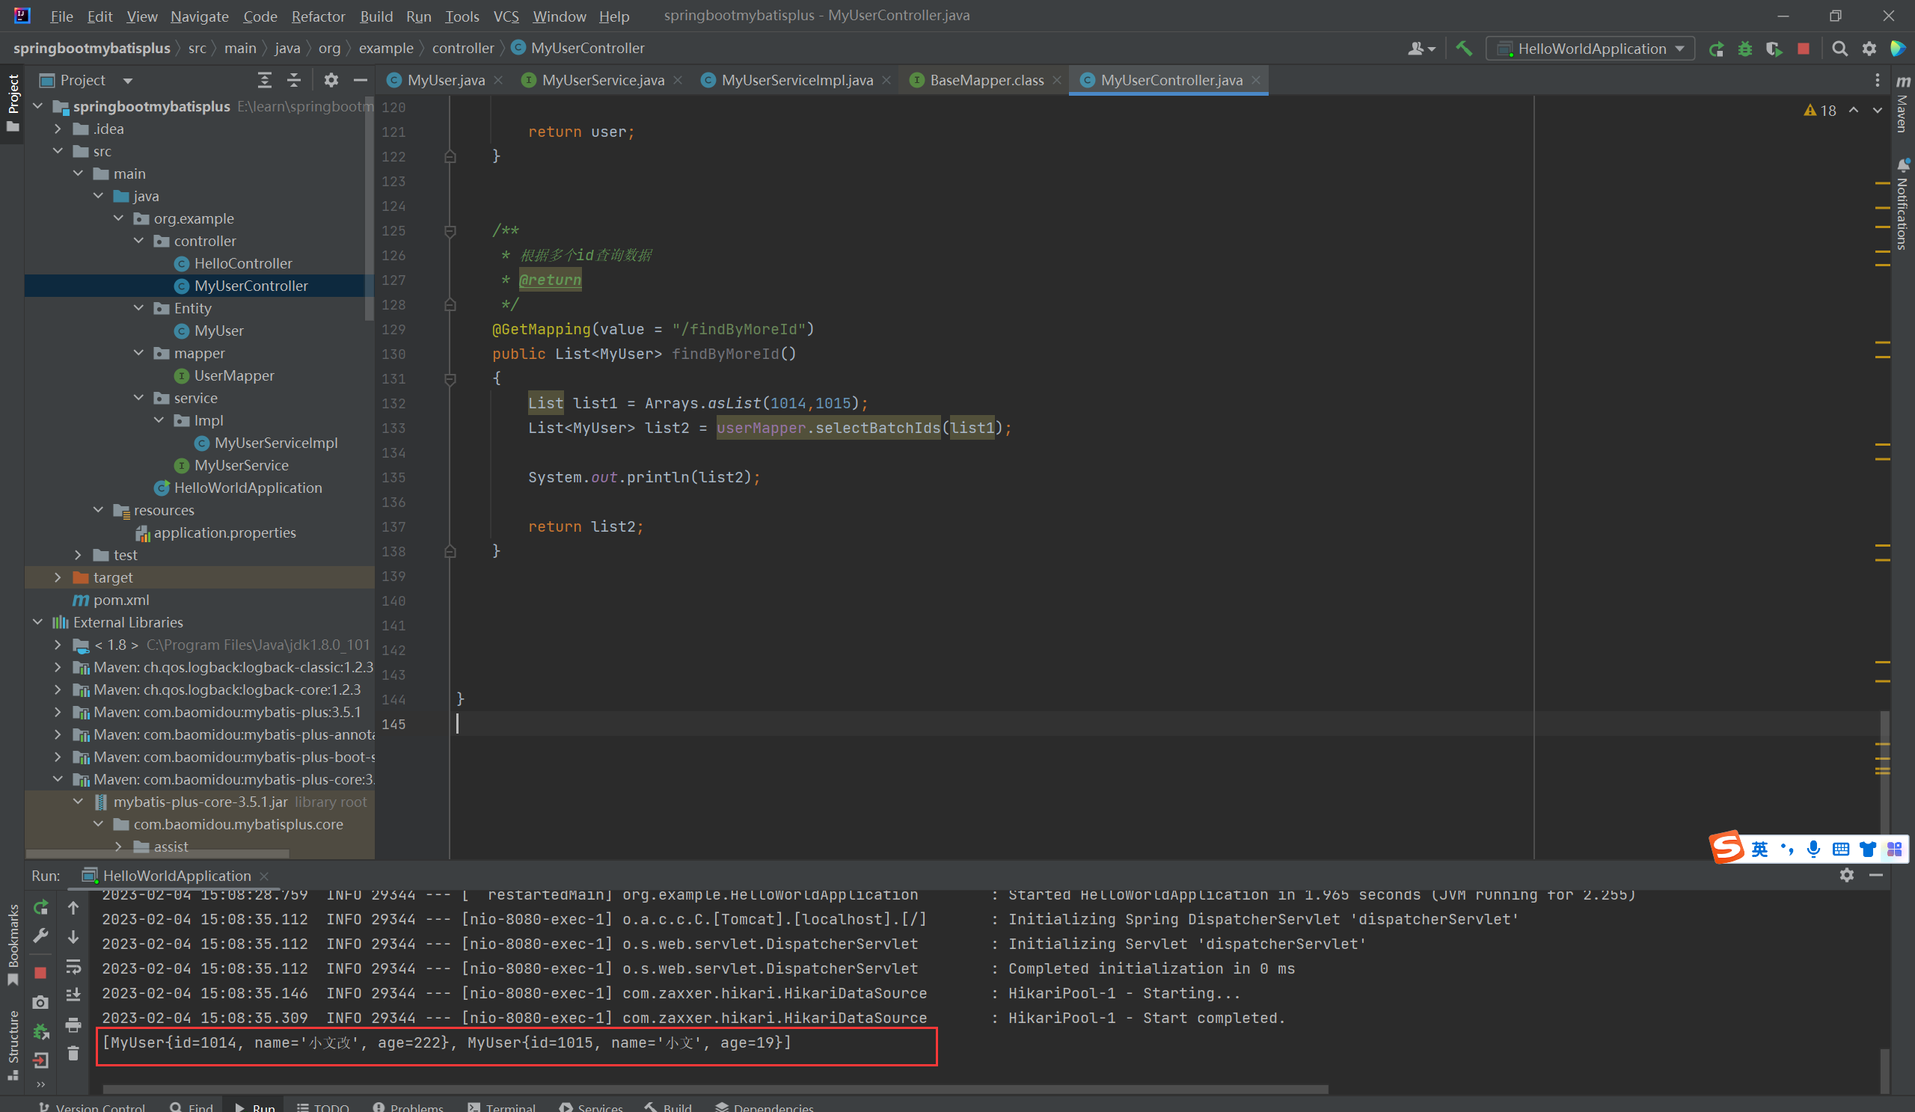The height and width of the screenshot is (1112, 1915).
Task: Open the Terminal tool window button
Action: tap(502, 1107)
